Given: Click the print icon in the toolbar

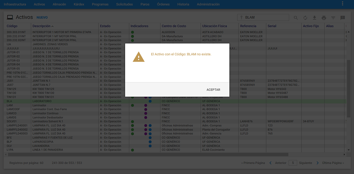Looking at the screenshot, I should click(x=324, y=18).
